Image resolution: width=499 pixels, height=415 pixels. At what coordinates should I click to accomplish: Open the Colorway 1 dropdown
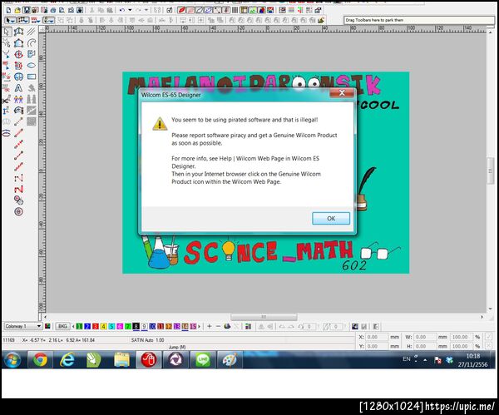pyautogui.click(x=23, y=326)
